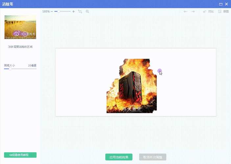Click the 原图 original image icon
This screenshot has height=164, width=231.
tap(220, 11)
